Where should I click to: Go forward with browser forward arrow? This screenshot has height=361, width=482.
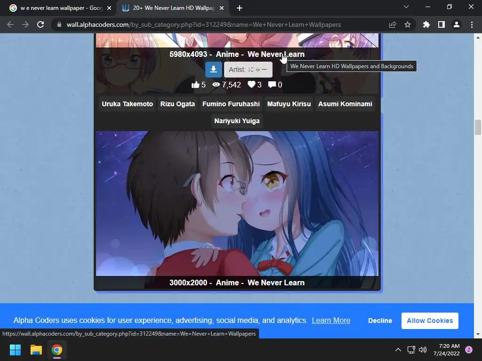click(25, 24)
